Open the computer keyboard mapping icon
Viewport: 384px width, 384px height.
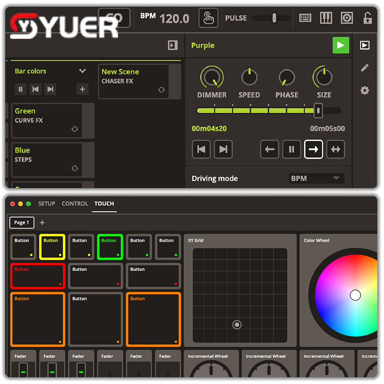[x=305, y=18]
